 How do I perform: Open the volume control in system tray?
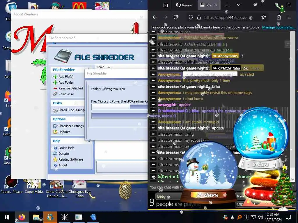coord(260,217)
